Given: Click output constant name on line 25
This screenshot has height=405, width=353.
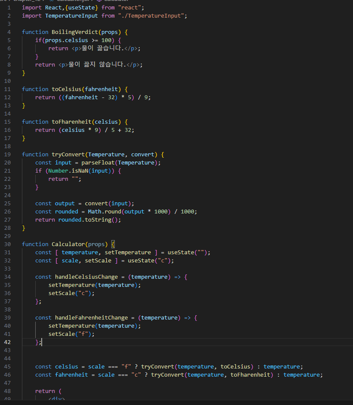Looking at the screenshot, I should [x=65, y=204].
